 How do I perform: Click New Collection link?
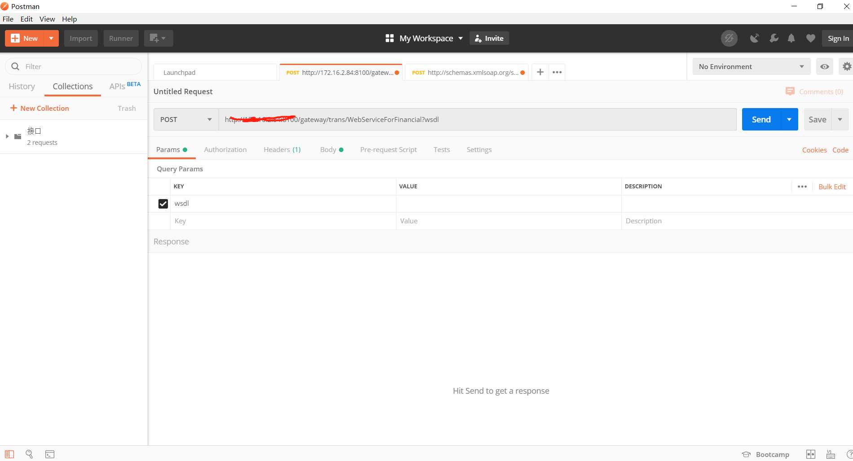pyautogui.click(x=40, y=108)
